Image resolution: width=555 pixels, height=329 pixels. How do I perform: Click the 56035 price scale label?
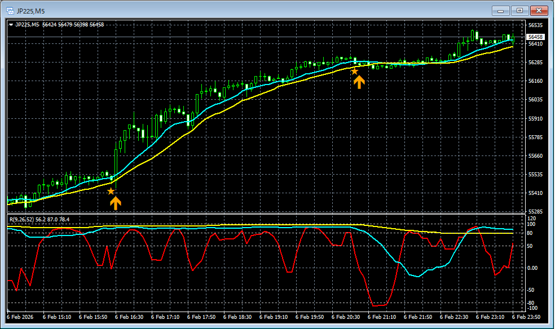tap(535, 100)
